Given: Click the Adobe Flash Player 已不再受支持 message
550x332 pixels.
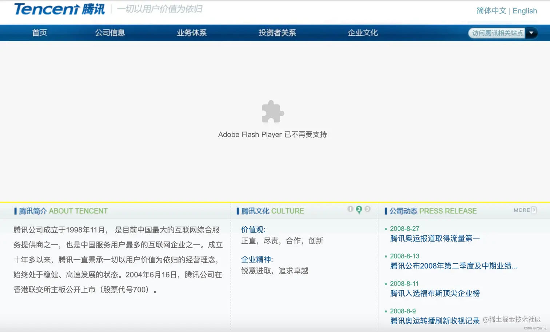Looking at the screenshot, I should coord(272,134).
